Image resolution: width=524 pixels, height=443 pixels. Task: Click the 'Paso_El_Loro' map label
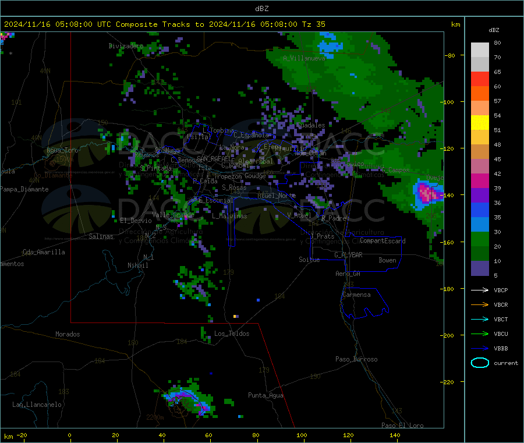click(402, 426)
